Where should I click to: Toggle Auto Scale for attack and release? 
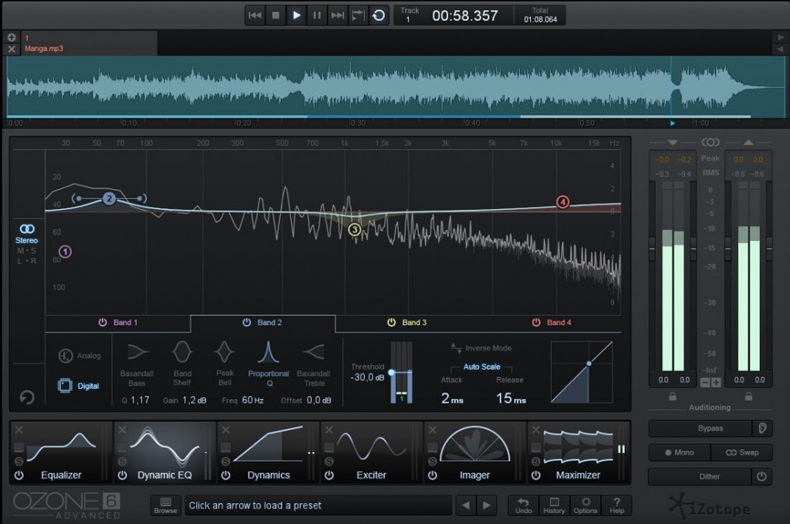(x=481, y=367)
